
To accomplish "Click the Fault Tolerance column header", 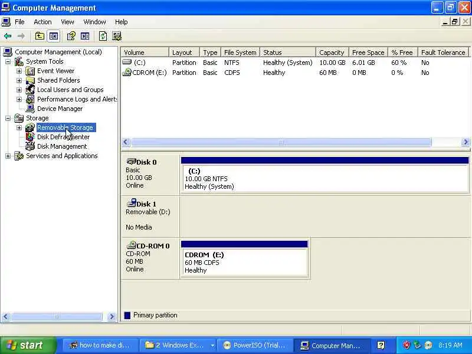I will tap(443, 53).
